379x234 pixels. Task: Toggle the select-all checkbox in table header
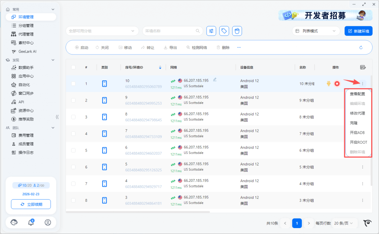tap(73, 67)
